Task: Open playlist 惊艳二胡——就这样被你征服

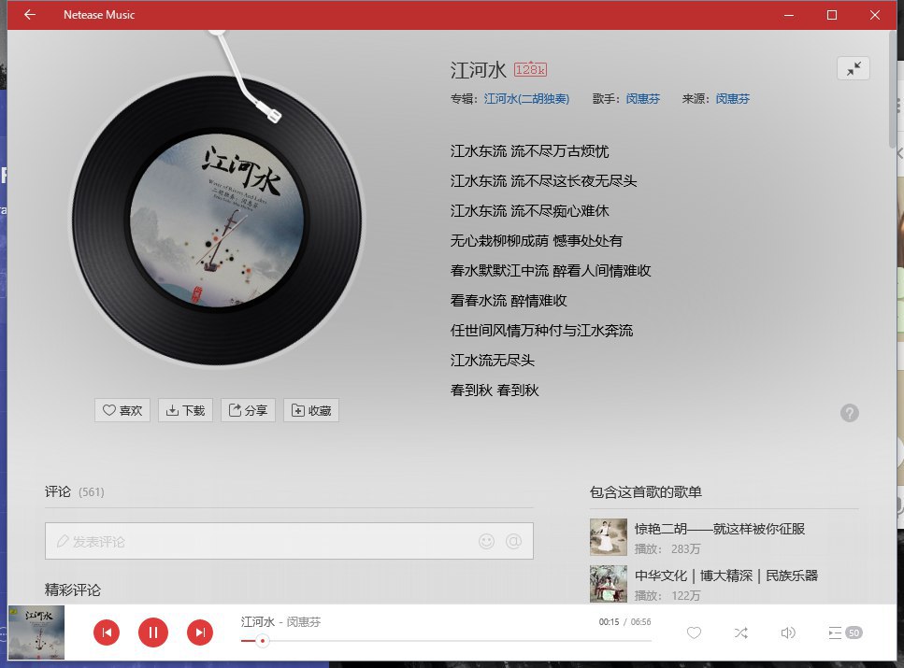Action: click(x=720, y=529)
